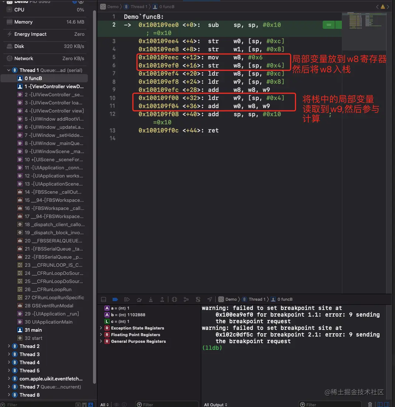Image resolution: width=395 pixels, height=407 pixels.
Task: Step into the current call
Action: point(151,299)
